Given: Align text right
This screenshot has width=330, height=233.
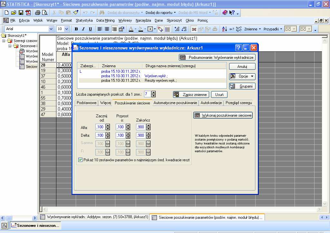Looking at the screenshot, I should pyautogui.click(x=114, y=29).
